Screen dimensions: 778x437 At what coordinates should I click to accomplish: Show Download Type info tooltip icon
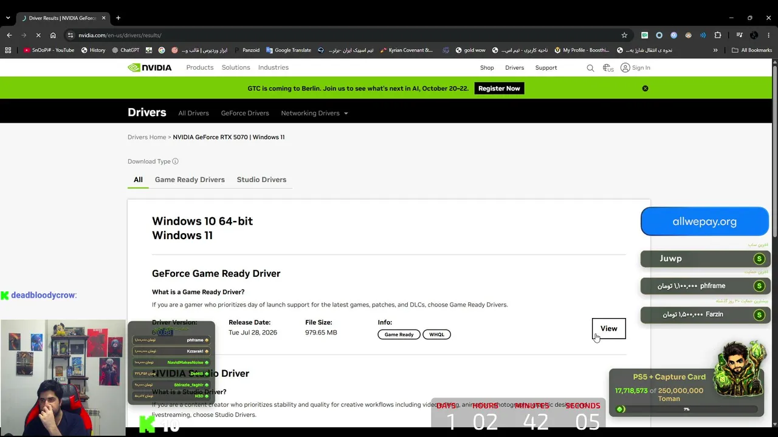pyautogui.click(x=175, y=161)
